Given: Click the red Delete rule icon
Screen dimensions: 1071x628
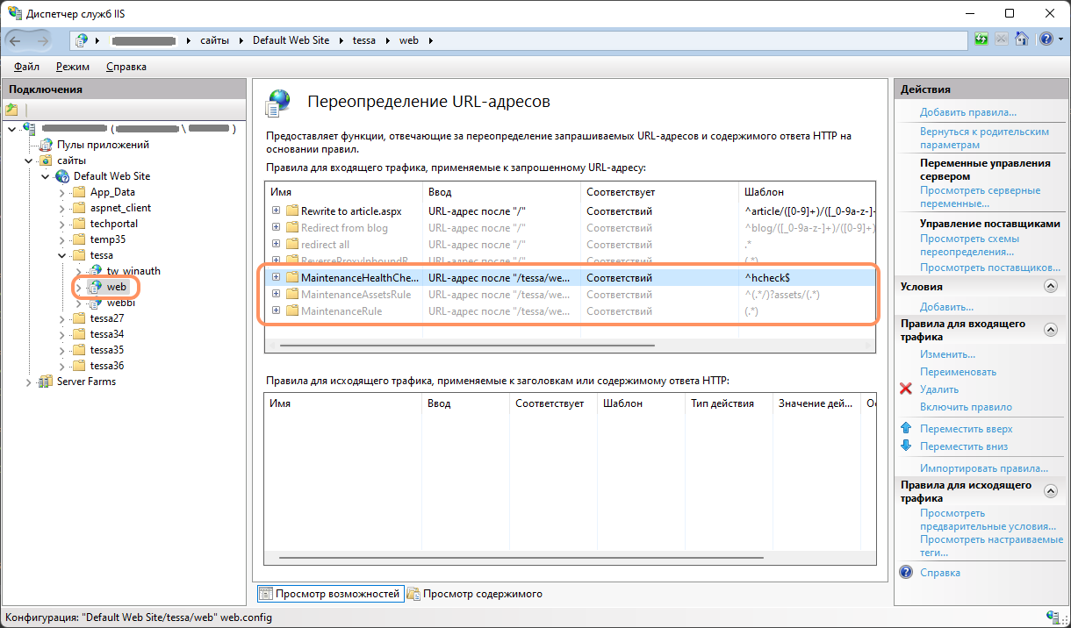Looking at the screenshot, I should pos(906,389).
